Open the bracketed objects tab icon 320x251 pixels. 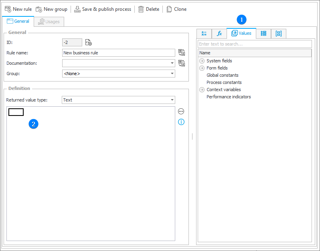(279, 34)
